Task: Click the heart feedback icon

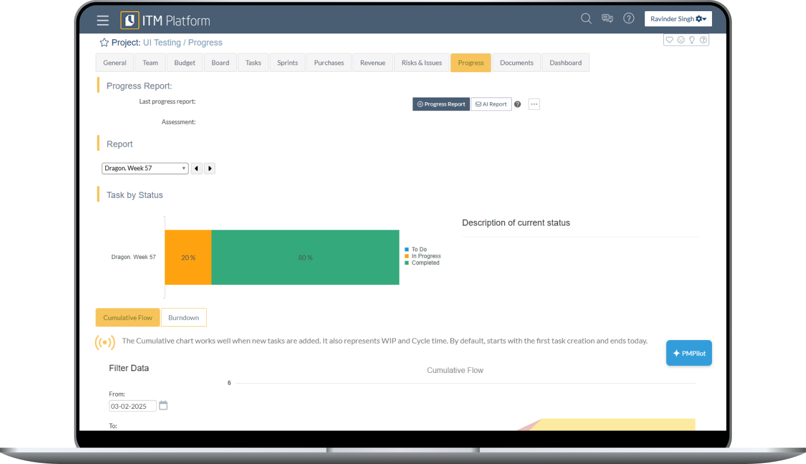Action: (x=669, y=40)
